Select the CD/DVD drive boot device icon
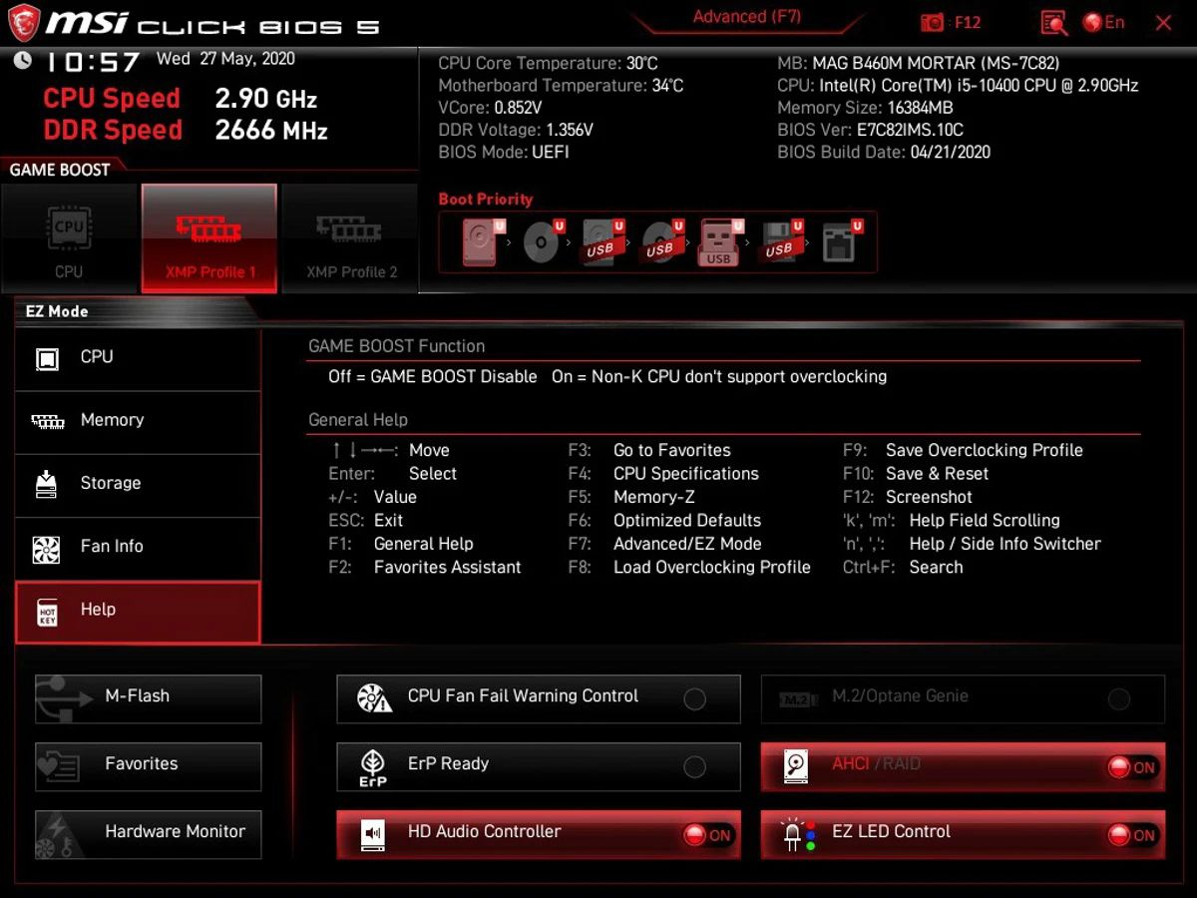The height and width of the screenshot is (898, 1197). [543, 241]
